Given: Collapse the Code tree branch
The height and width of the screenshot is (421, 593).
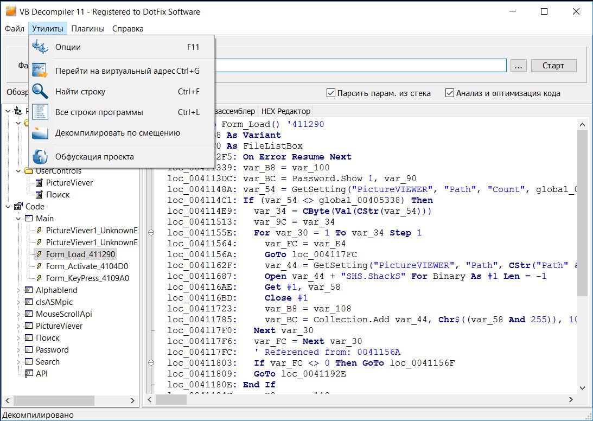Looking at the screenshot, I should 8,207.
